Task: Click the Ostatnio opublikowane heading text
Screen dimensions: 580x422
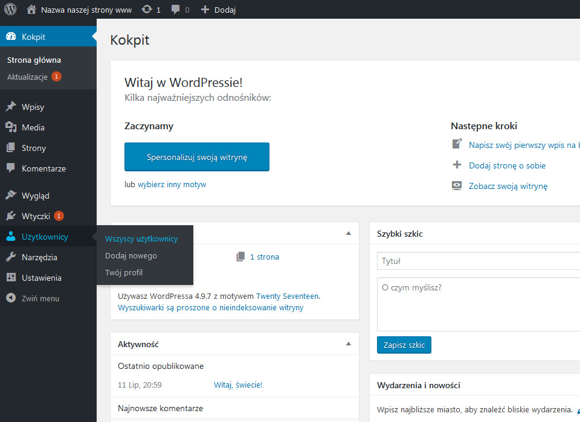Action: (x=161, y=366)
